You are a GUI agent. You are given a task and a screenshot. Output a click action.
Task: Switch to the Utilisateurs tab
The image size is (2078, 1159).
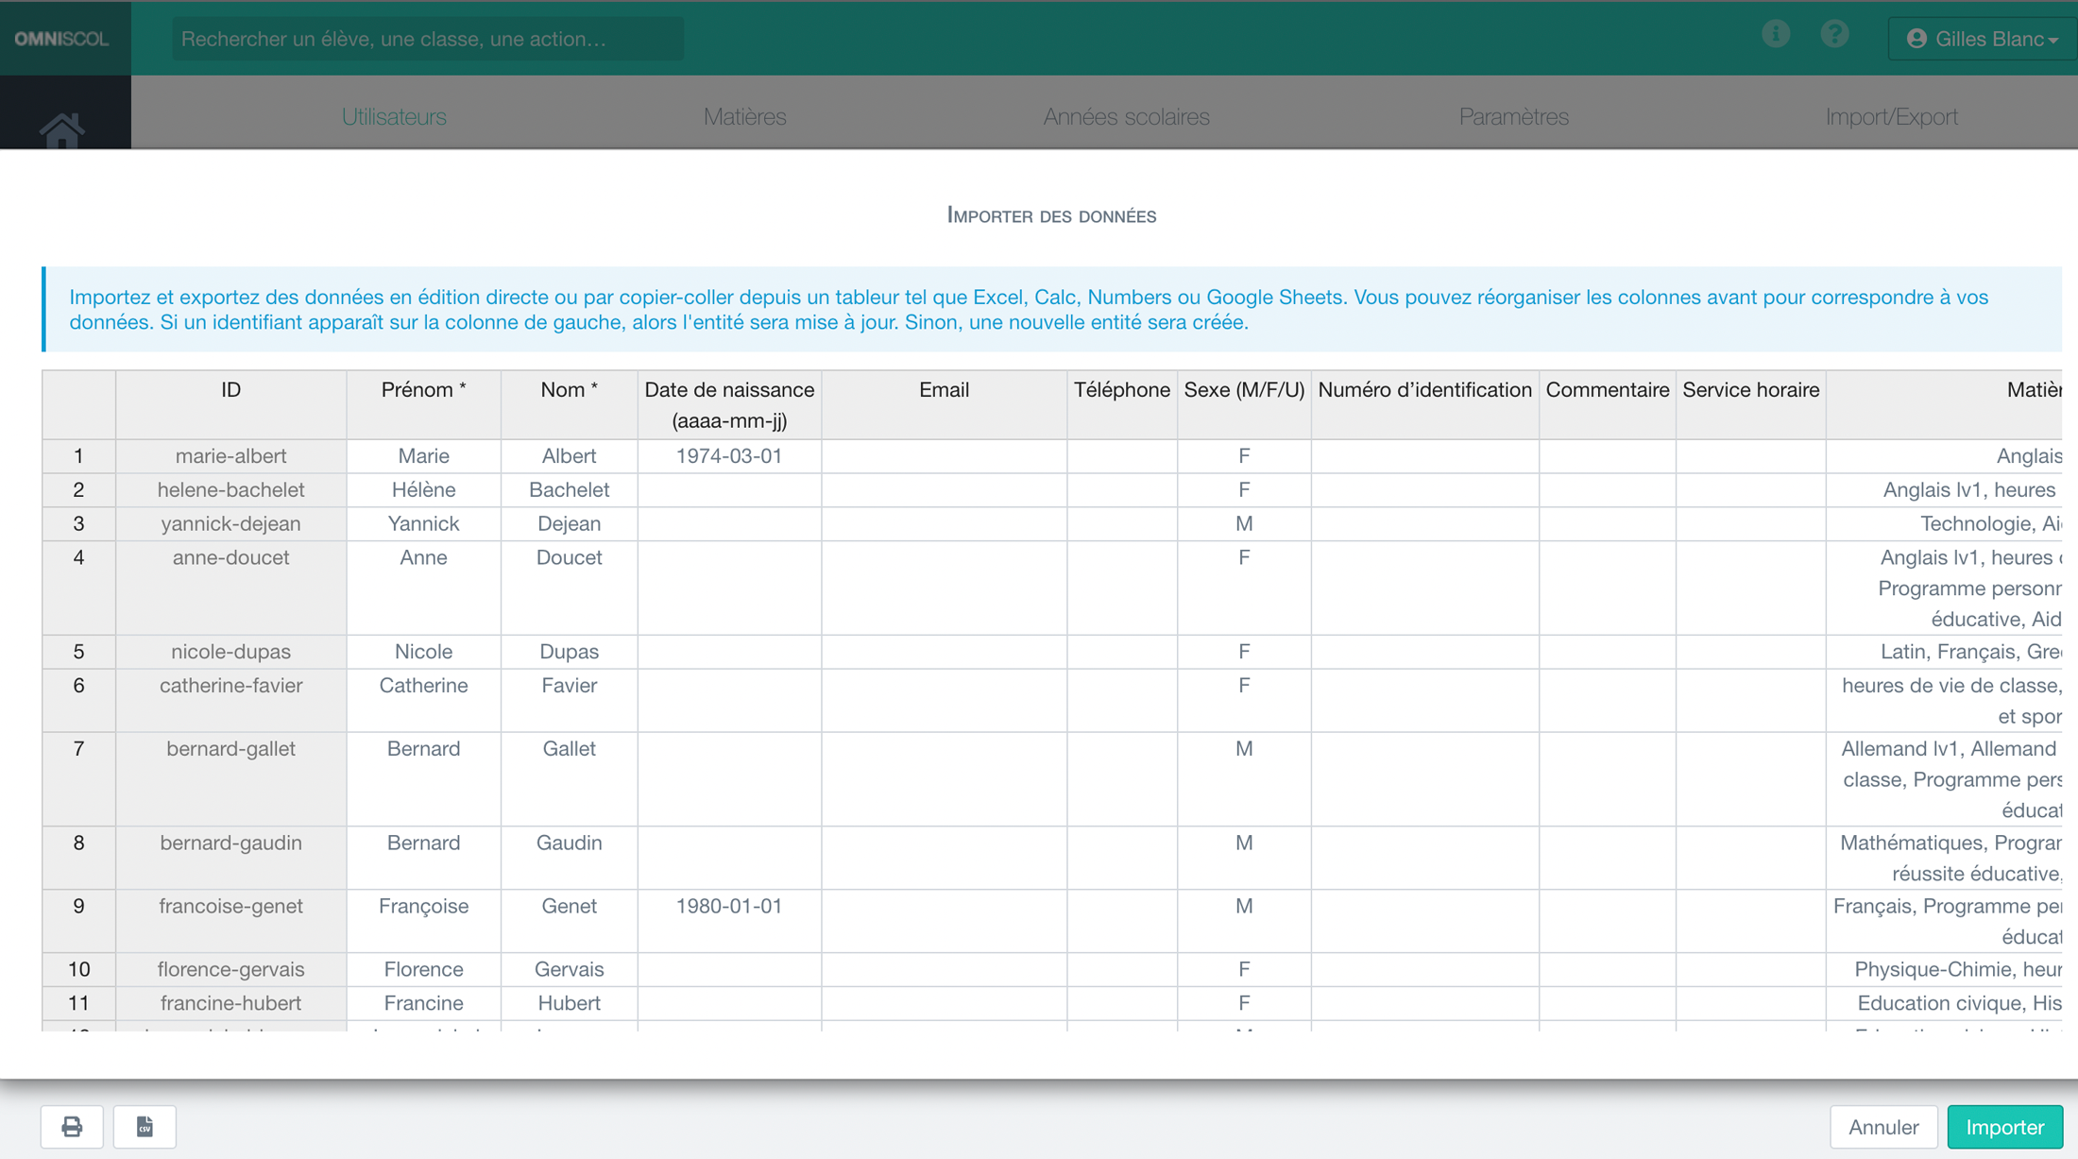tap(394, 116)
